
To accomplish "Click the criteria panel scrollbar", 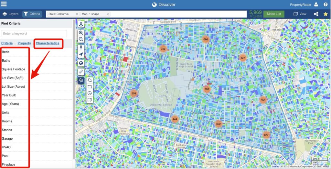I will pyautogui.click(x=74, y=90).
